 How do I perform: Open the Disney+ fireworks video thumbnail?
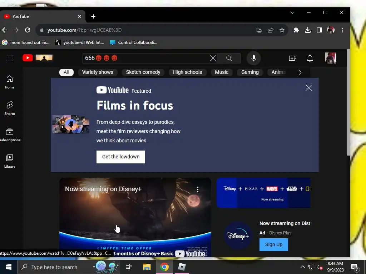pyautogui.click(x=135, y=217)
